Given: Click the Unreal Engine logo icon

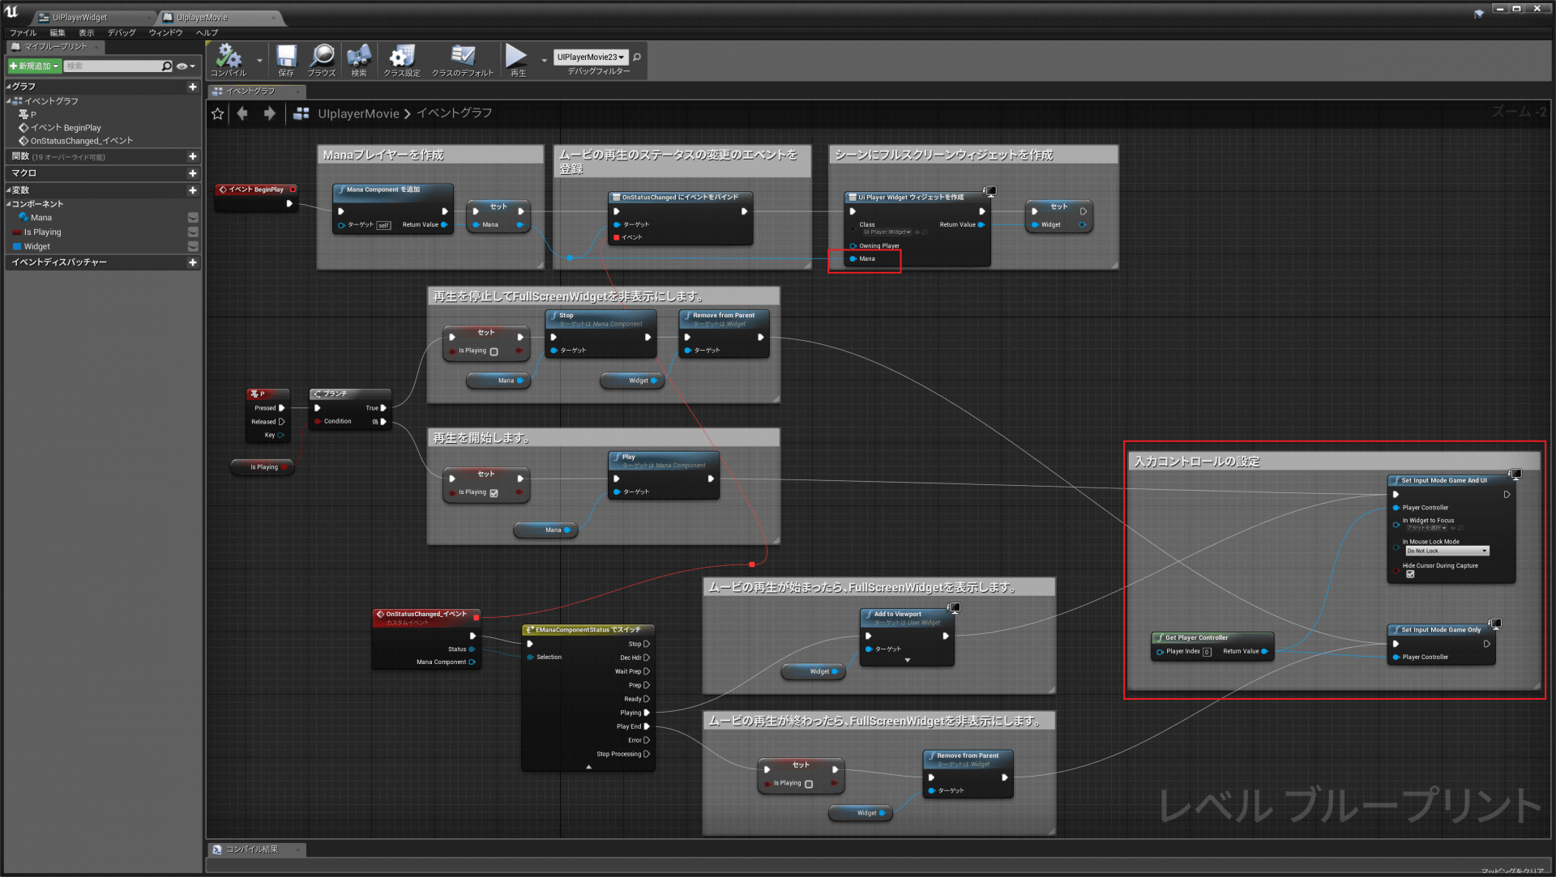Looking at the screenshot, I should 11,11.
